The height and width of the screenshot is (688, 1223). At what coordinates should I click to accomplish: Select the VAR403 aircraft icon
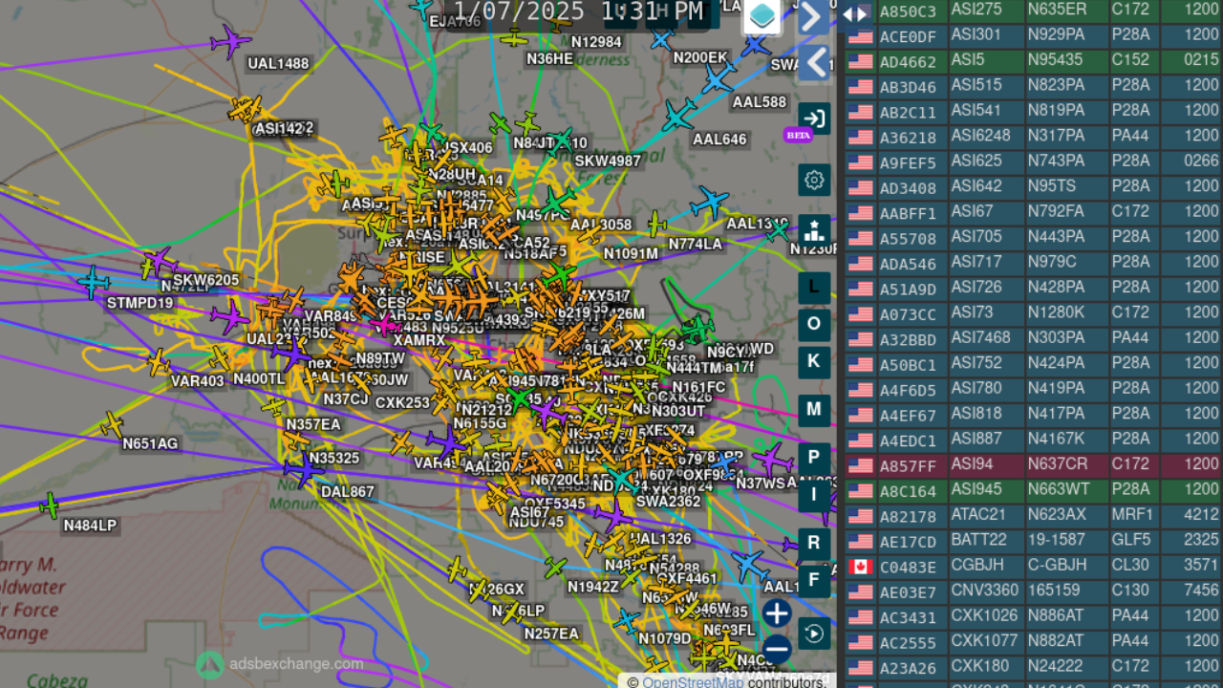click(x=159, y=362)
